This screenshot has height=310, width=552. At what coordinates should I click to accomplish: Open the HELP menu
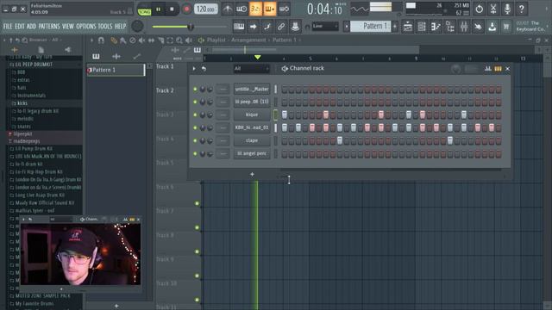point(121,27)
